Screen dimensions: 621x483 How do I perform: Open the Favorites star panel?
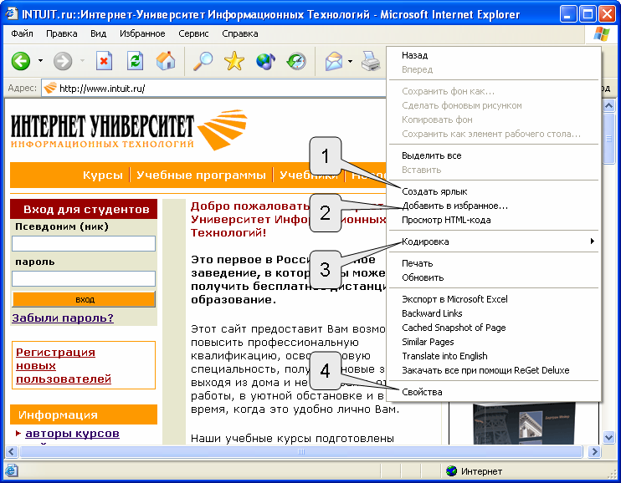234,61
